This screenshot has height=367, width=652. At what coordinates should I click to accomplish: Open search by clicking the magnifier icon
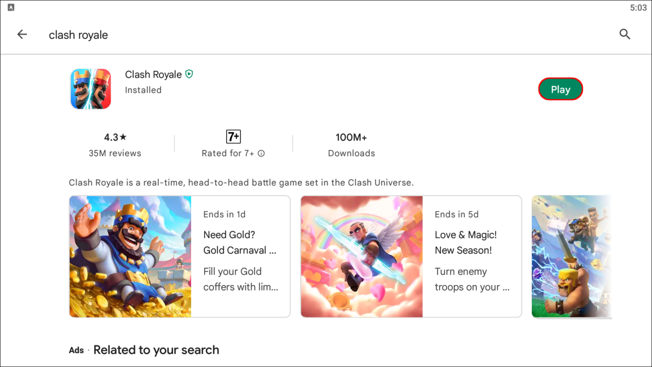click(x=624, y=34)
